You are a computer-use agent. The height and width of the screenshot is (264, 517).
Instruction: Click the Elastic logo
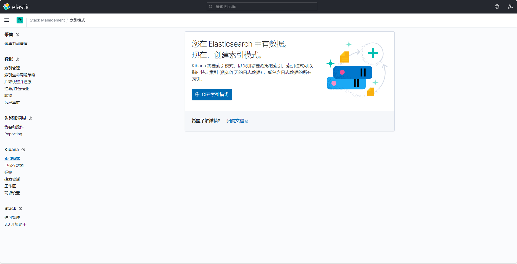(x=17, y=7)
